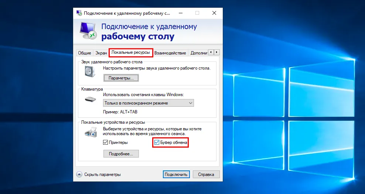Click the keyboard icon in Клавиатура section
This screenshot has height=194, width=365.
tap(90, 99)
